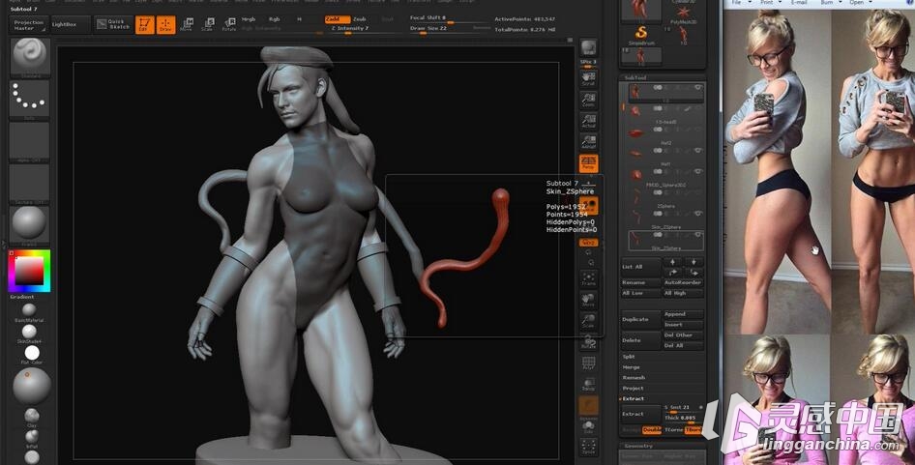Activate the Draw mode button
The height and width of the screenshot is (465, 915).
tap(165, 25)
